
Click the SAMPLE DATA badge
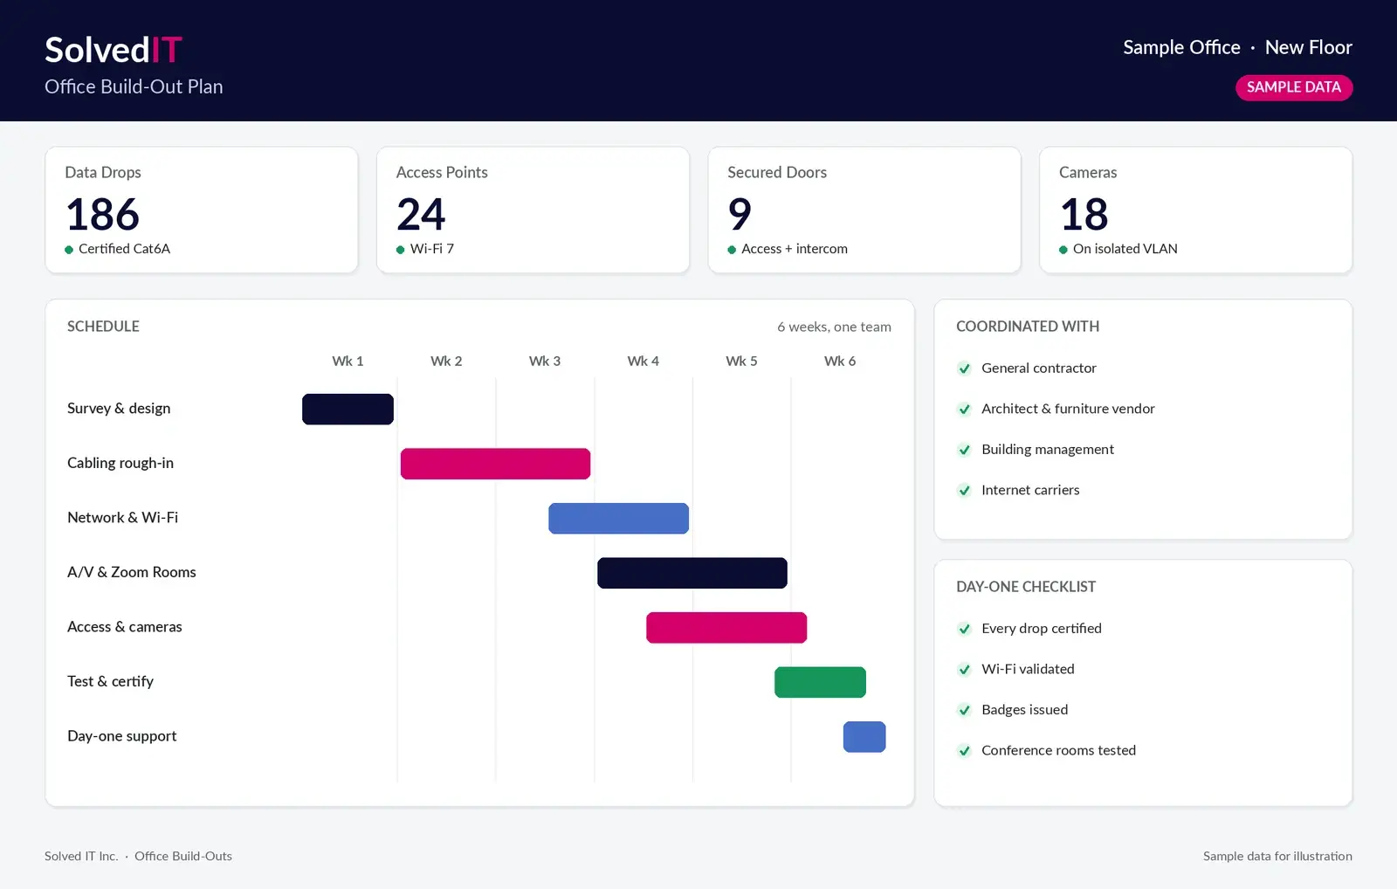(1294, 87)
